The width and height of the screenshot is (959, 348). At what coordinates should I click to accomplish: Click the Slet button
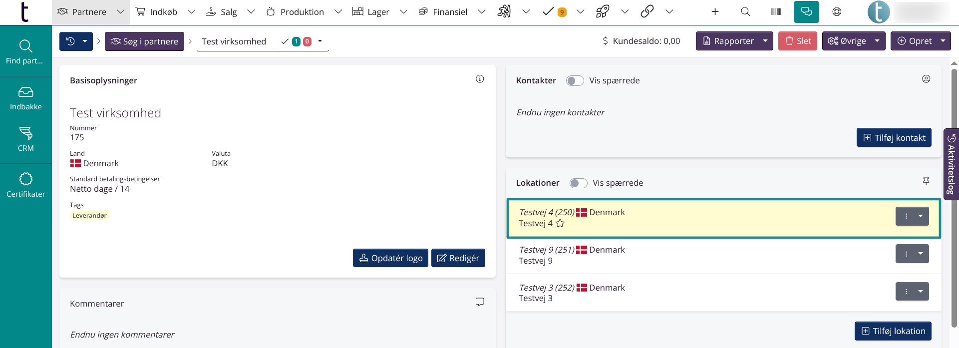point(797,41)
